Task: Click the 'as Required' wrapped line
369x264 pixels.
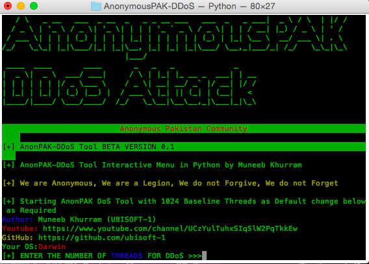Action: coord(31,210)
